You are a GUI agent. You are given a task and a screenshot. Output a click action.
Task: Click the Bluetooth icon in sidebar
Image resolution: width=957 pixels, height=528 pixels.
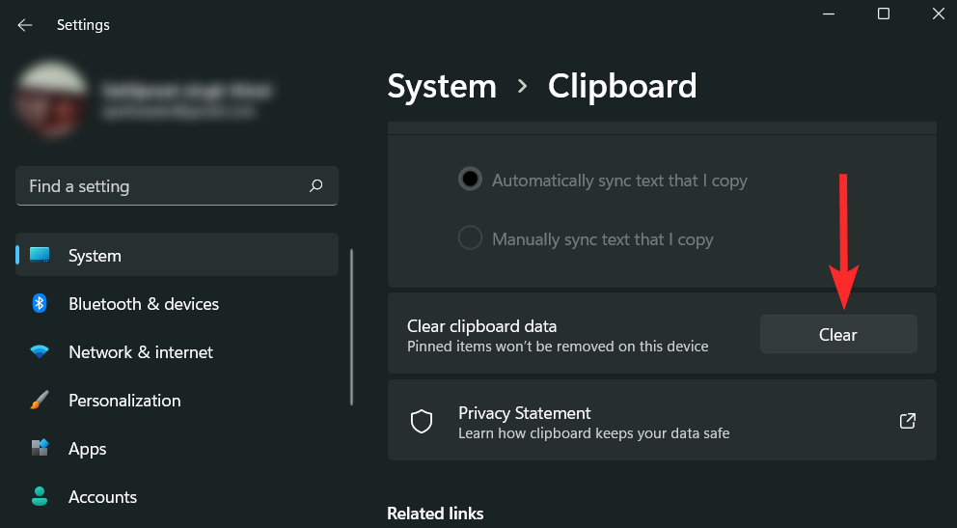click(x=40, y=304)
